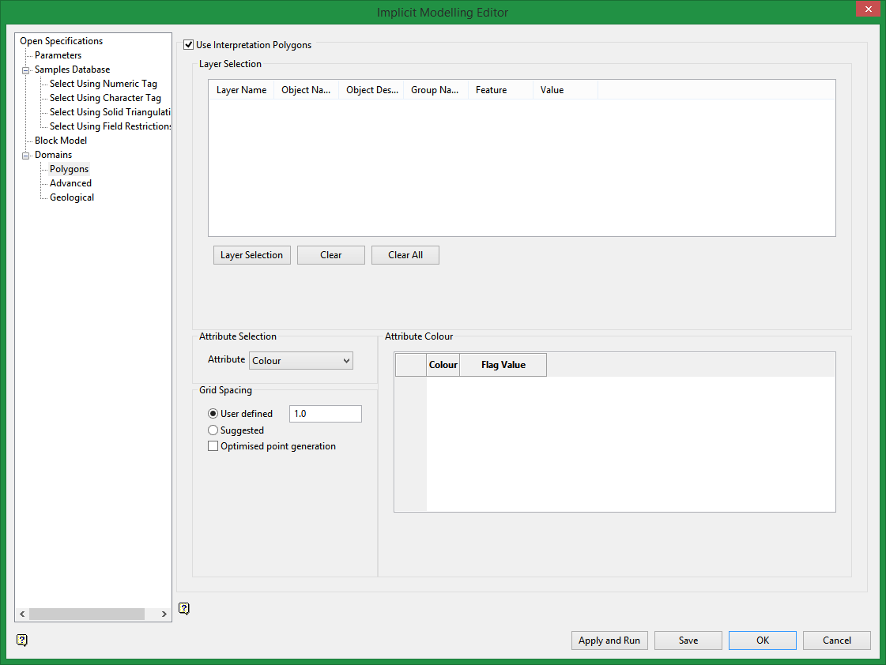This screenshot has width=886, height=665.
Task: Click the Flag Value column header
Action: 503,365
